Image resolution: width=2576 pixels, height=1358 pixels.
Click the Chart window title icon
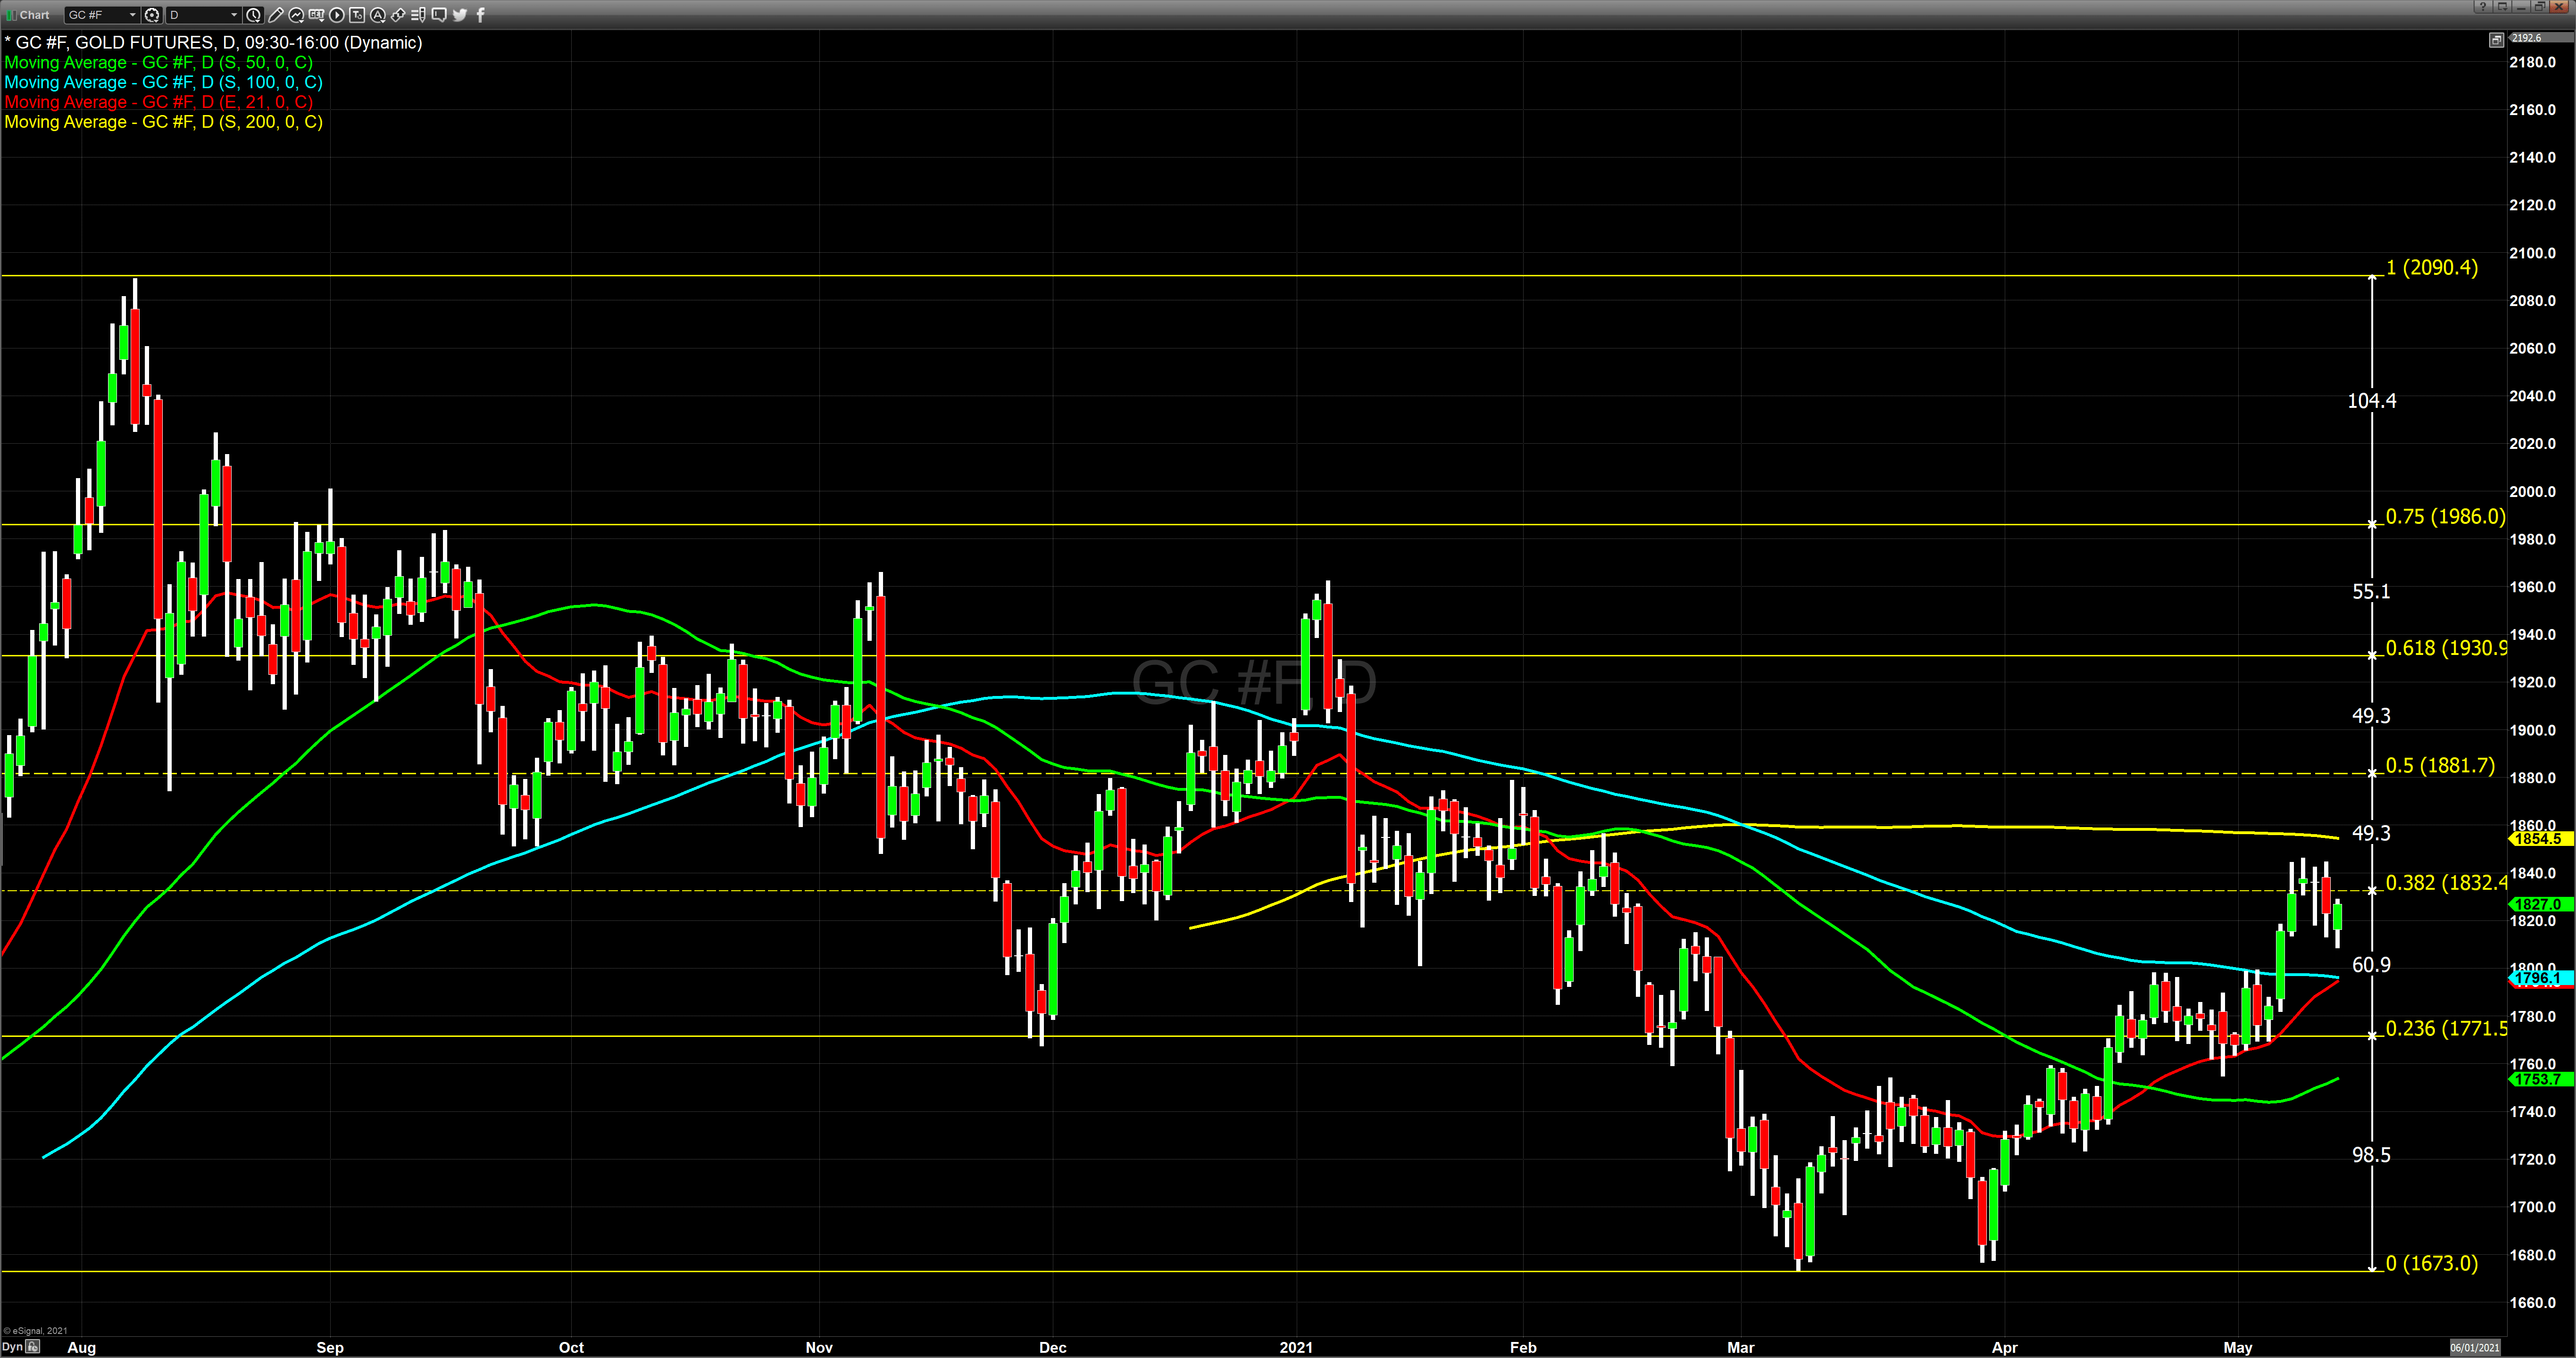point(11,15)
